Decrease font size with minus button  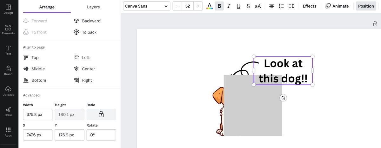(177, 6)
